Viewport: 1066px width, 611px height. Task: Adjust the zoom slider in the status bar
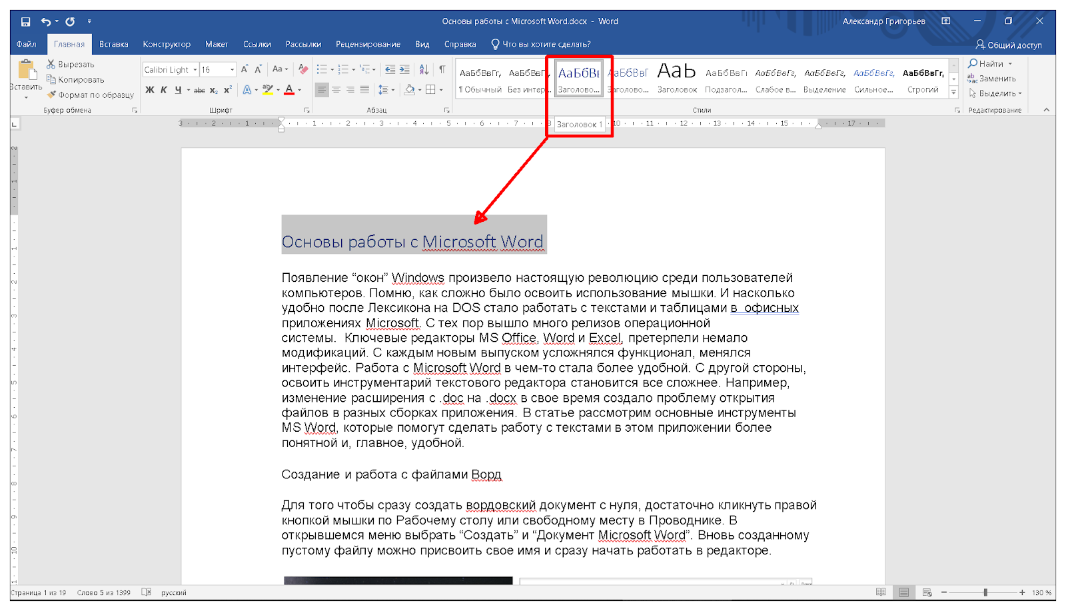pyautogui.click(x=985, y=592)
